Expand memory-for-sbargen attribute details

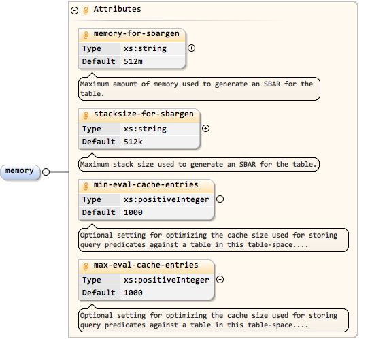191,48
